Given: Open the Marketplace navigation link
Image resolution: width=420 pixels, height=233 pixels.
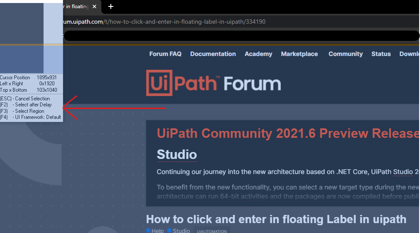Looking at the screenshot, I should tap(299, 54).
